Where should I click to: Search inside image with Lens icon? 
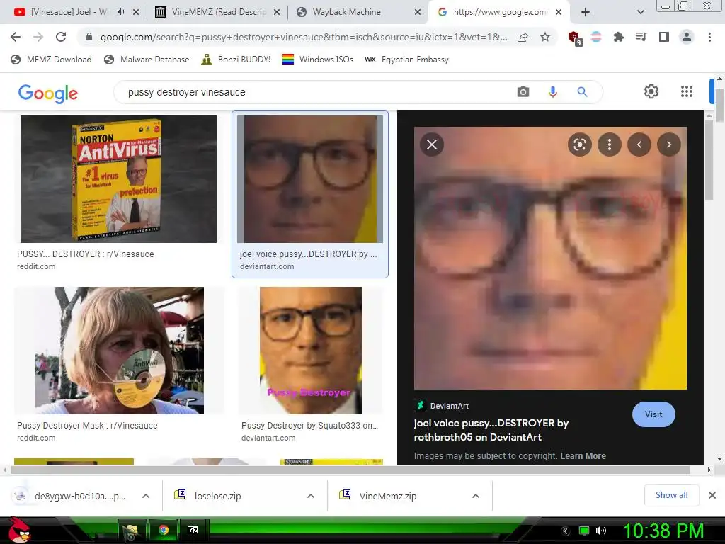[579, 144]
